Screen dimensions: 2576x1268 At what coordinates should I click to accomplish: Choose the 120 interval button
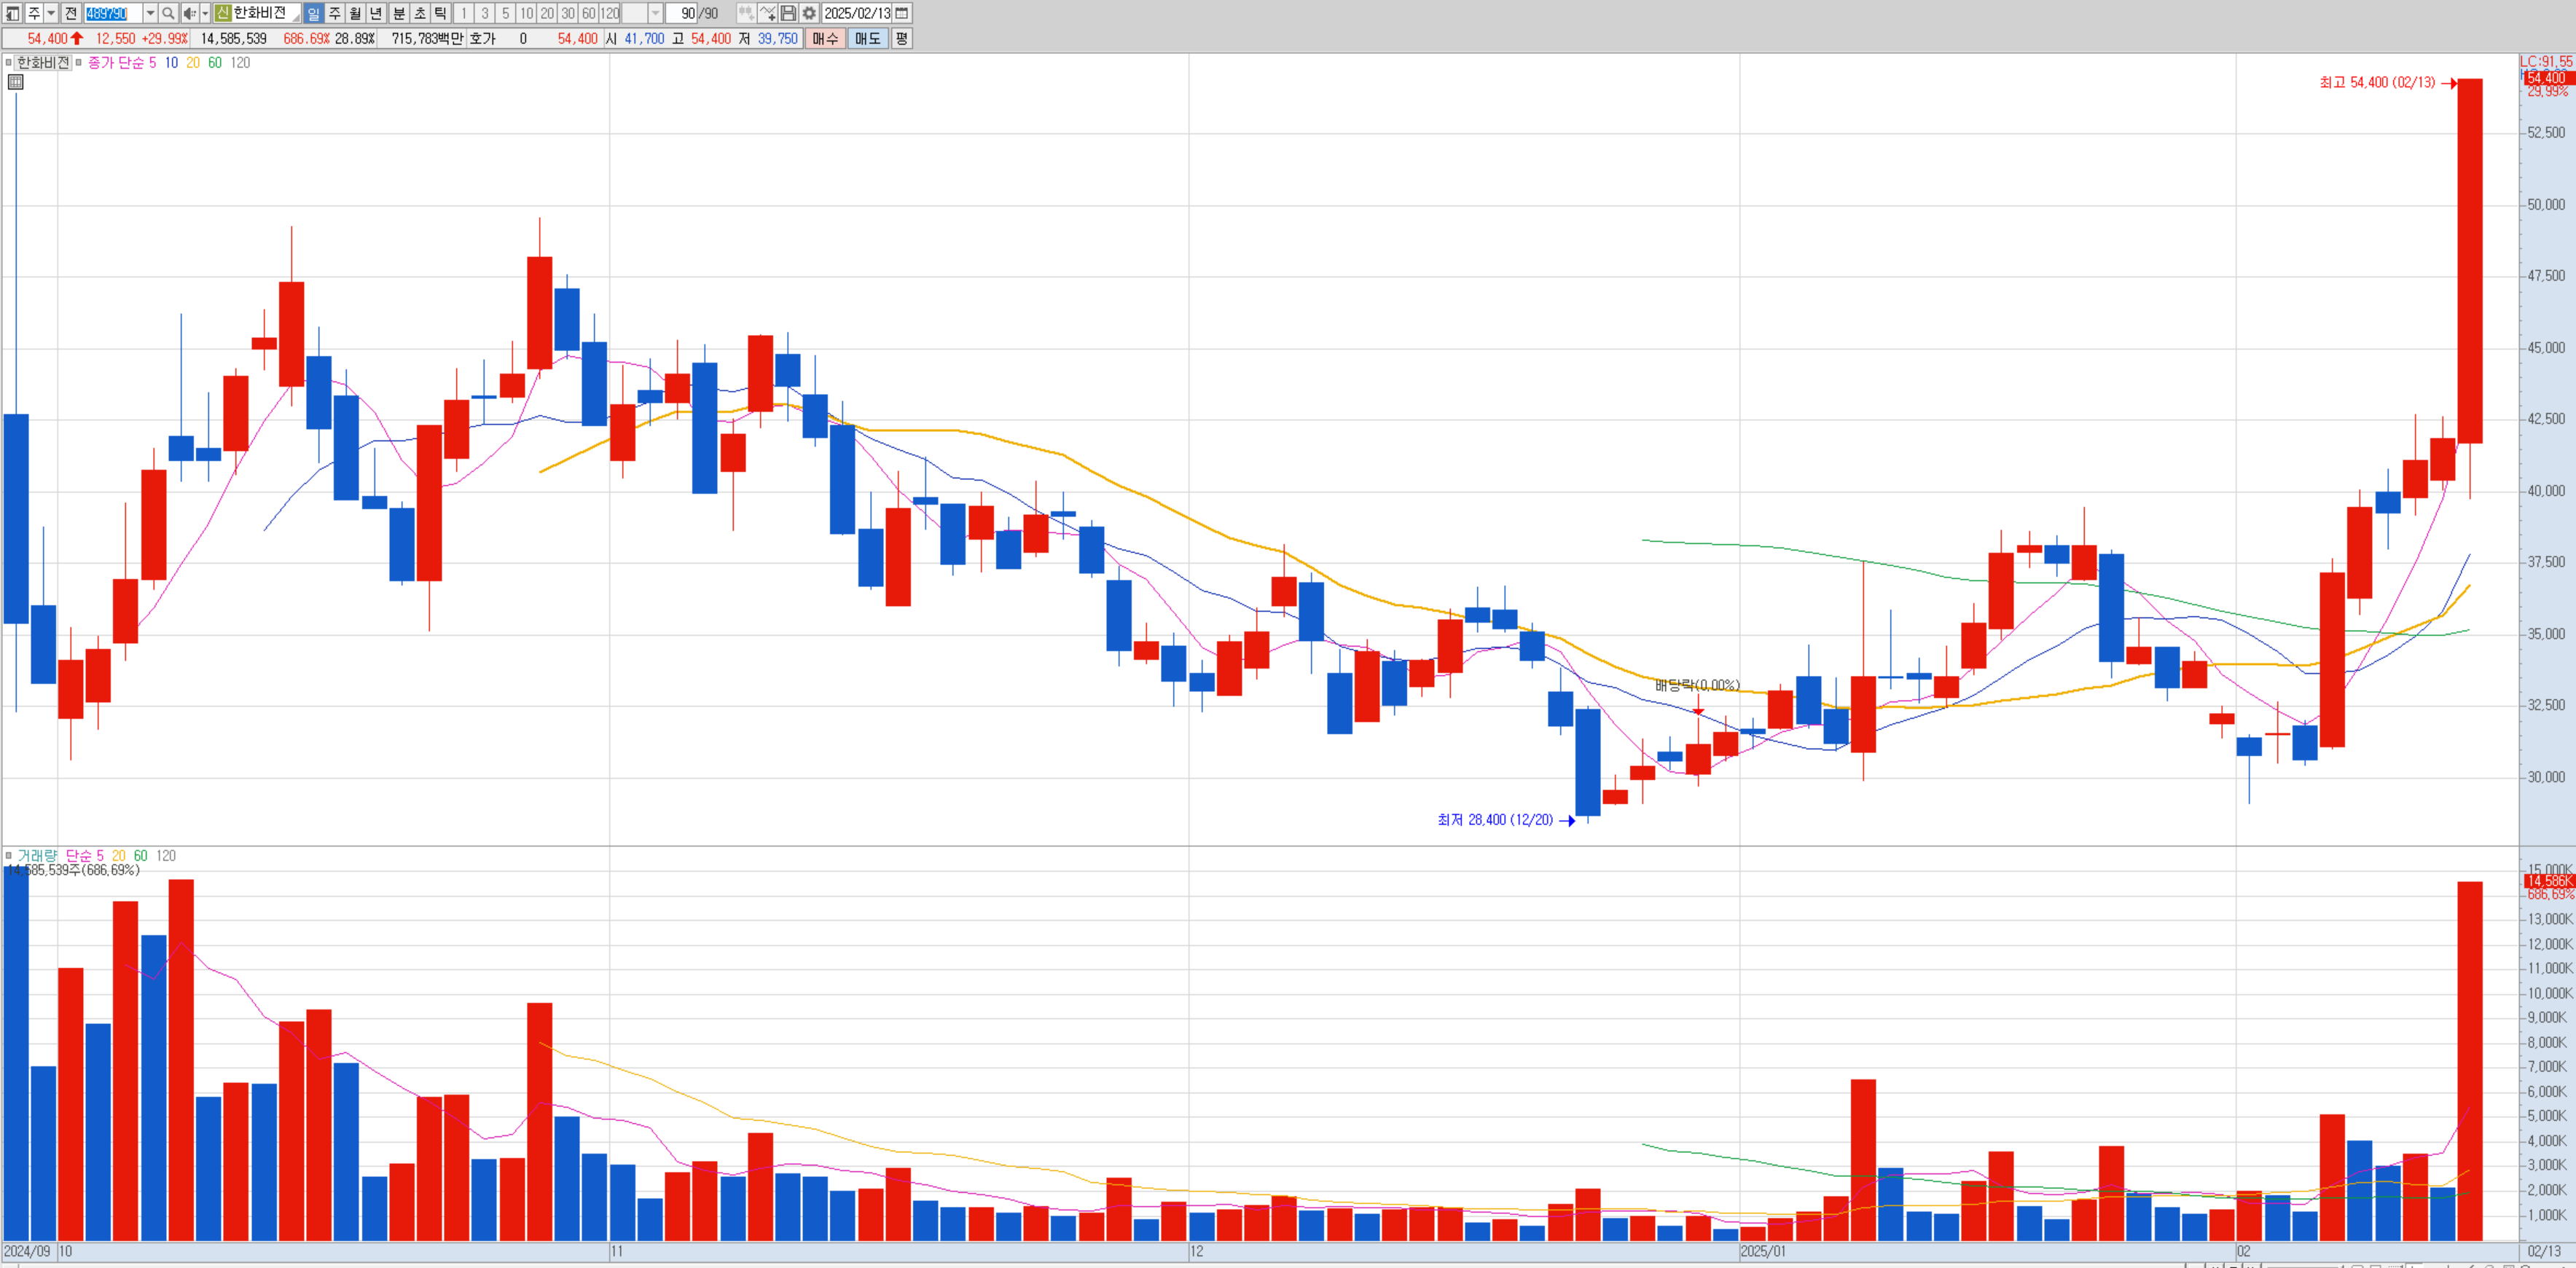pyautogui.click(x=610, y=13)
